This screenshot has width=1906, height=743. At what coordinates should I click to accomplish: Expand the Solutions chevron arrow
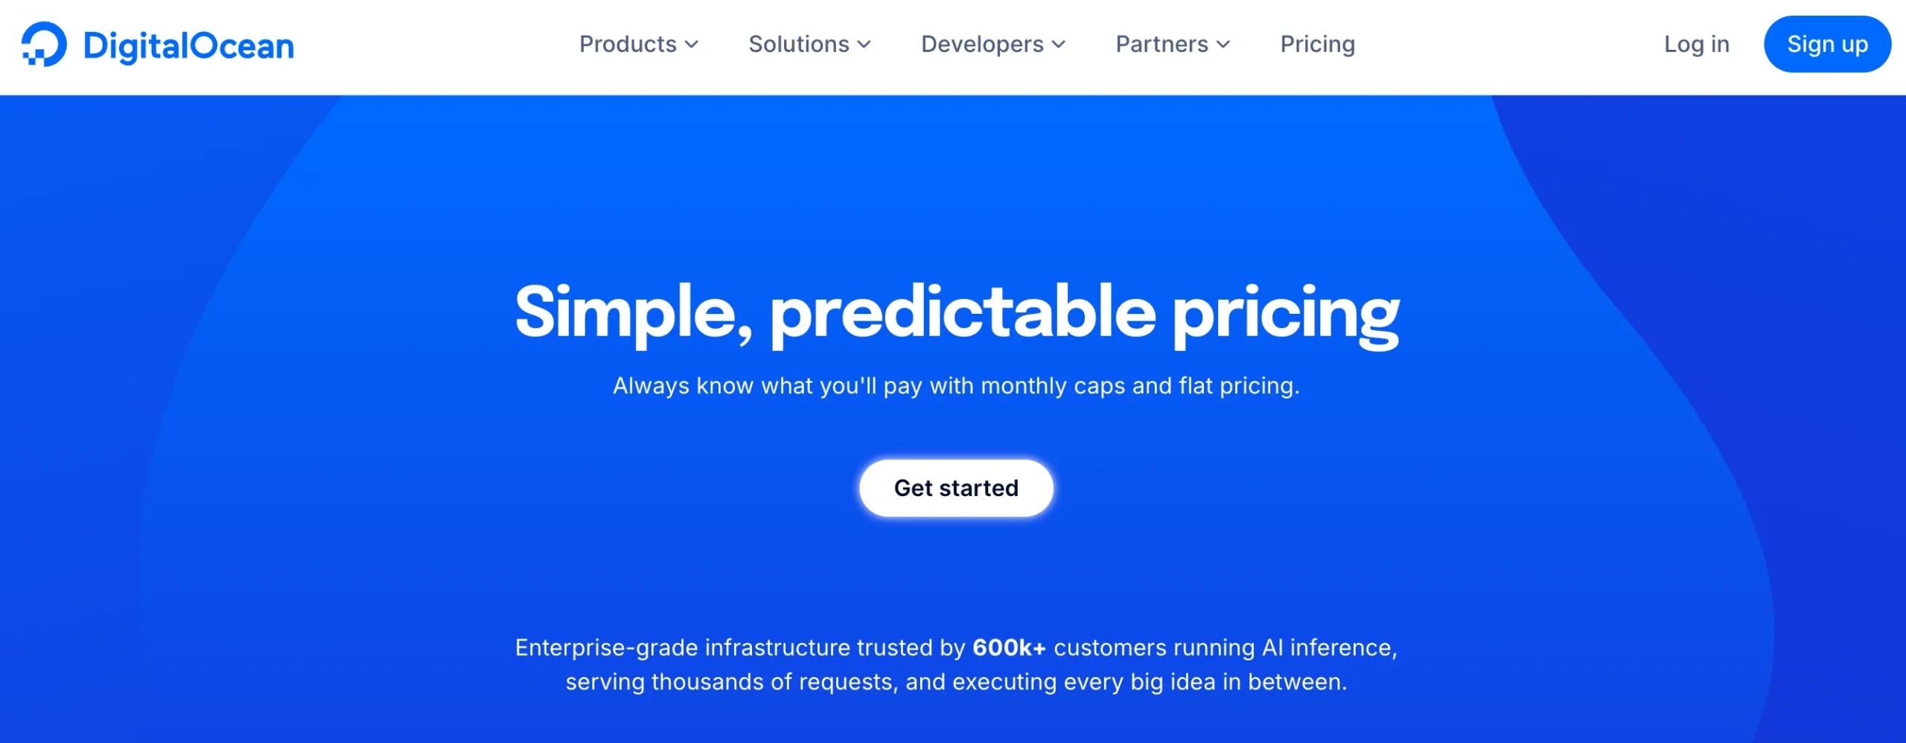[x=864, y=46]
